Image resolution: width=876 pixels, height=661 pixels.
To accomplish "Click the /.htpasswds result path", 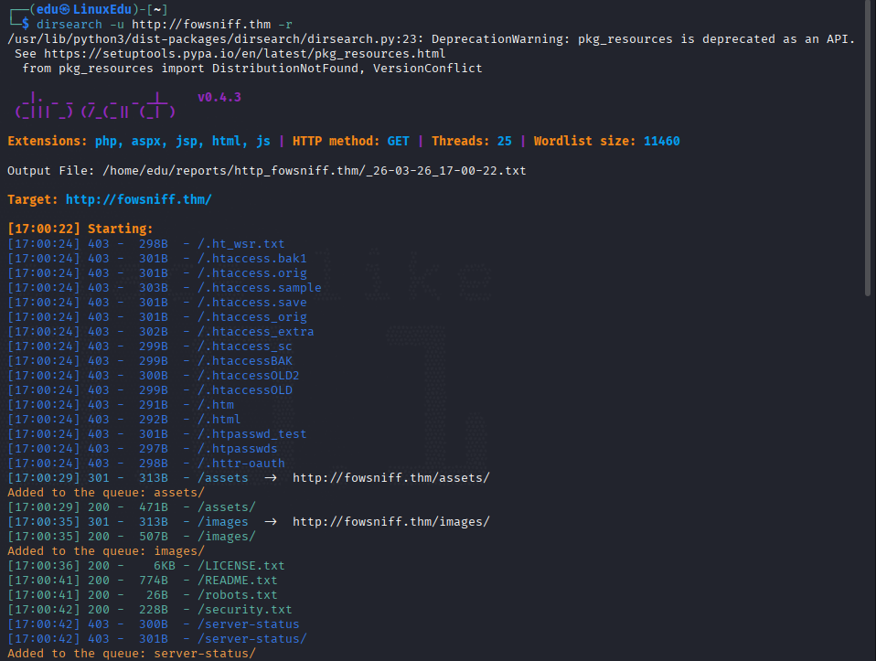I will 238,448.
